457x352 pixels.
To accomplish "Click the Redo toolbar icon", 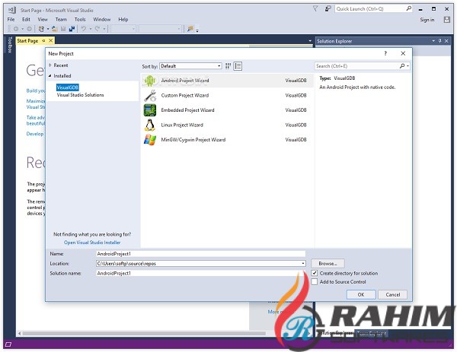I will pyautogui.click(x=97, y=29).
